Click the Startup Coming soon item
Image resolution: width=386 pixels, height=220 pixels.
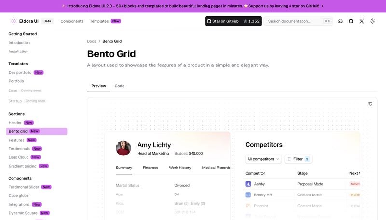click(x=27, y=101)
